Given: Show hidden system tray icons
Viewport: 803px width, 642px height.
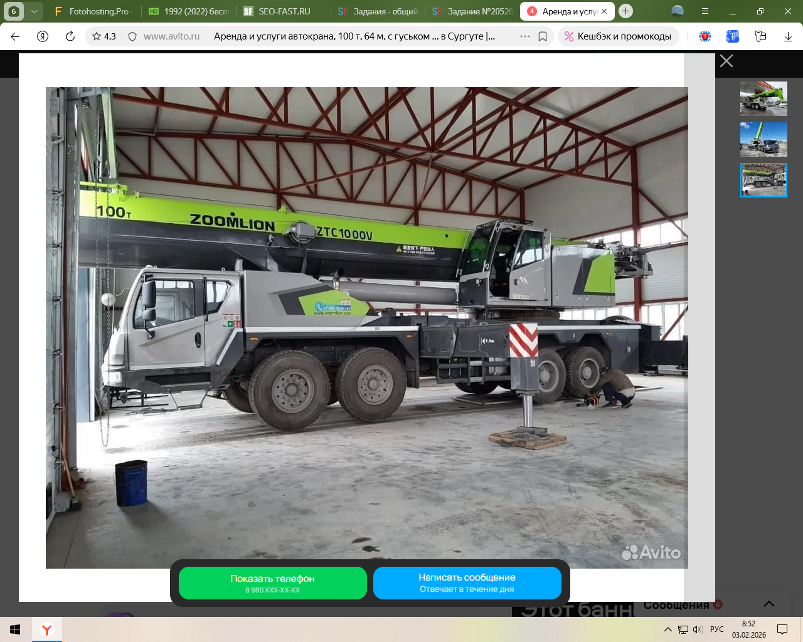Looking at the screenshot, I should [x=667, y=629].
